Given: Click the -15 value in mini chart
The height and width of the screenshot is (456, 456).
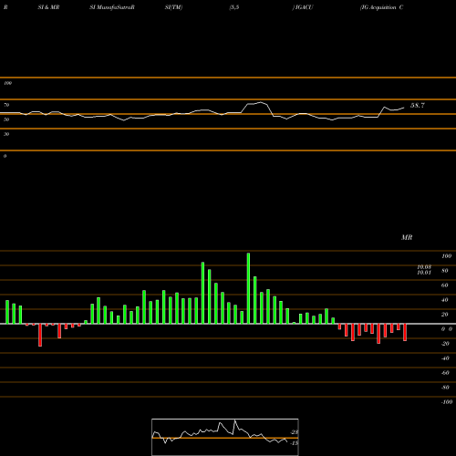Looking at the screenshot, I should coord(294,443).
